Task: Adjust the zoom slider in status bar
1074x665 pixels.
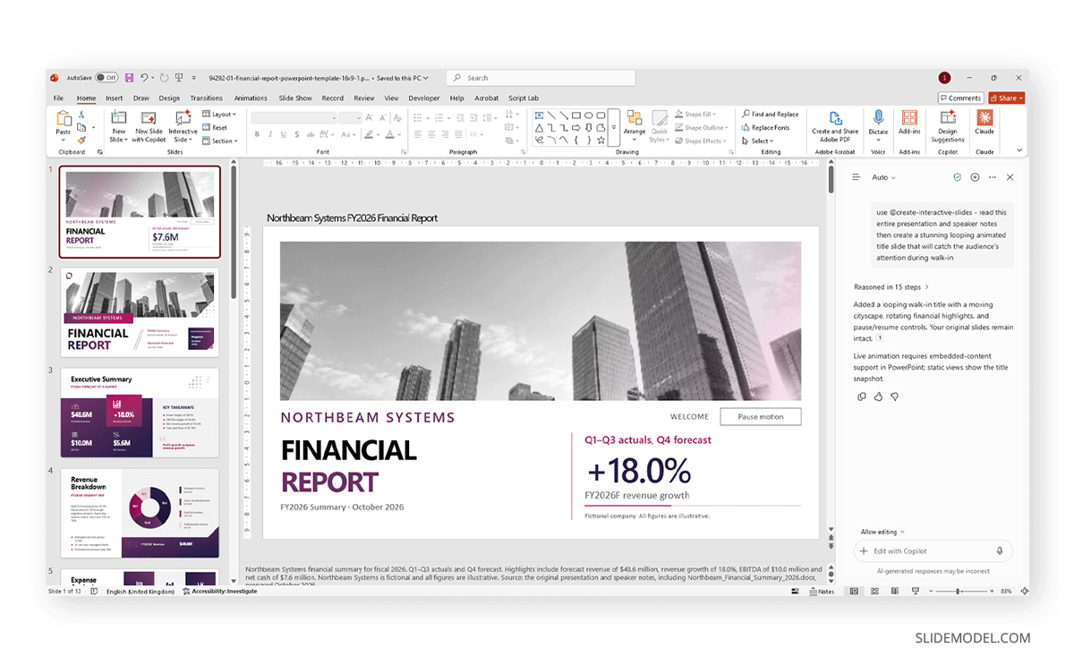Action: point(959,592)
